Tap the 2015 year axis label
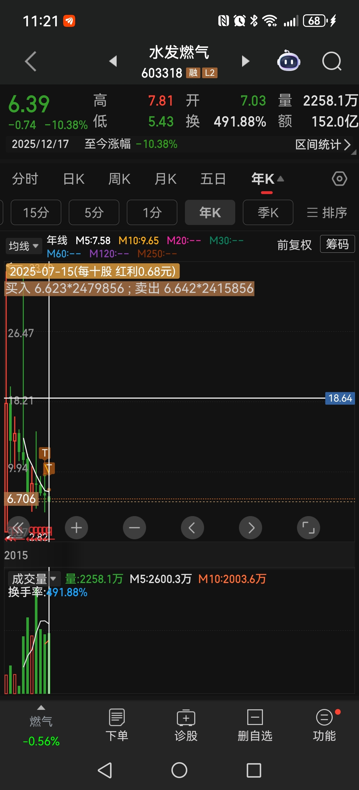The height and width of the screenshot is (790, 359). click(16, 555)
